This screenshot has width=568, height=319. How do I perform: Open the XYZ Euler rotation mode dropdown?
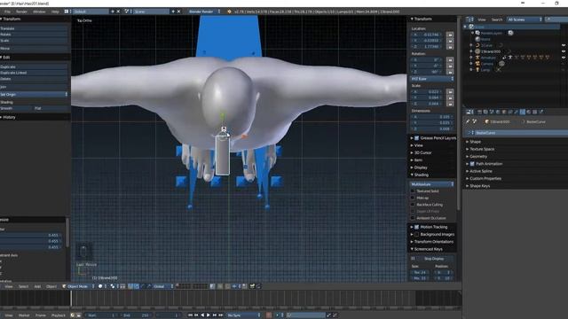pyautogui.click(x=432, y=79)
